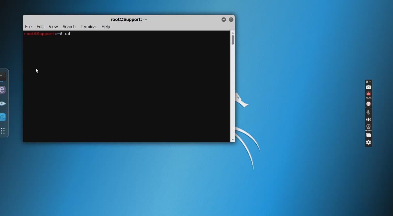Open the Edit menu in the terminal
This screenshot has width=393, height=216.
point(40,27)
